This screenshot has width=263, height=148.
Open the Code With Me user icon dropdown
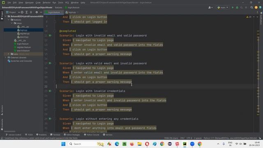[x=210, y=7]
